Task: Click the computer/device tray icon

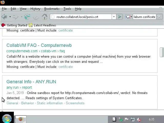Action: click(x=133, y=119)
